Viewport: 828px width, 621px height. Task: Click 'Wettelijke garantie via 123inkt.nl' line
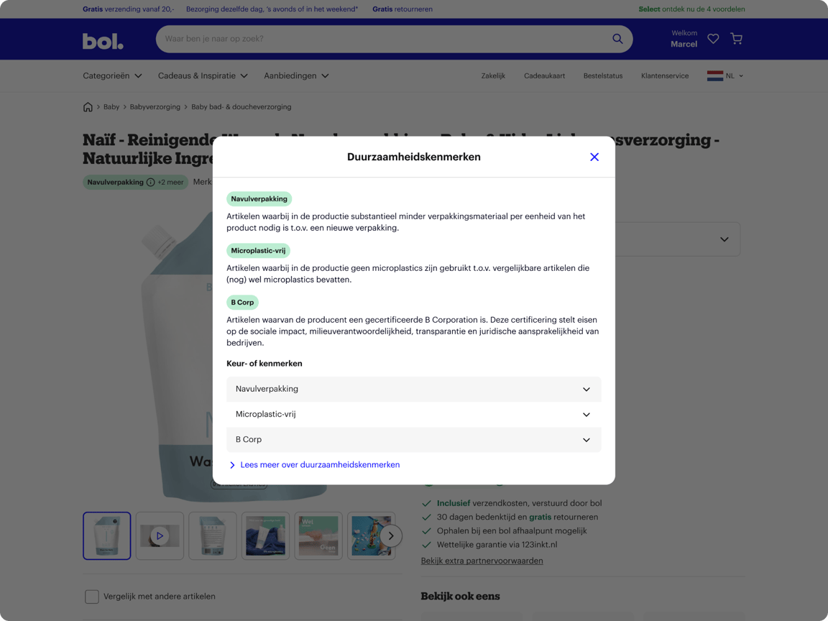pos(497,544)
